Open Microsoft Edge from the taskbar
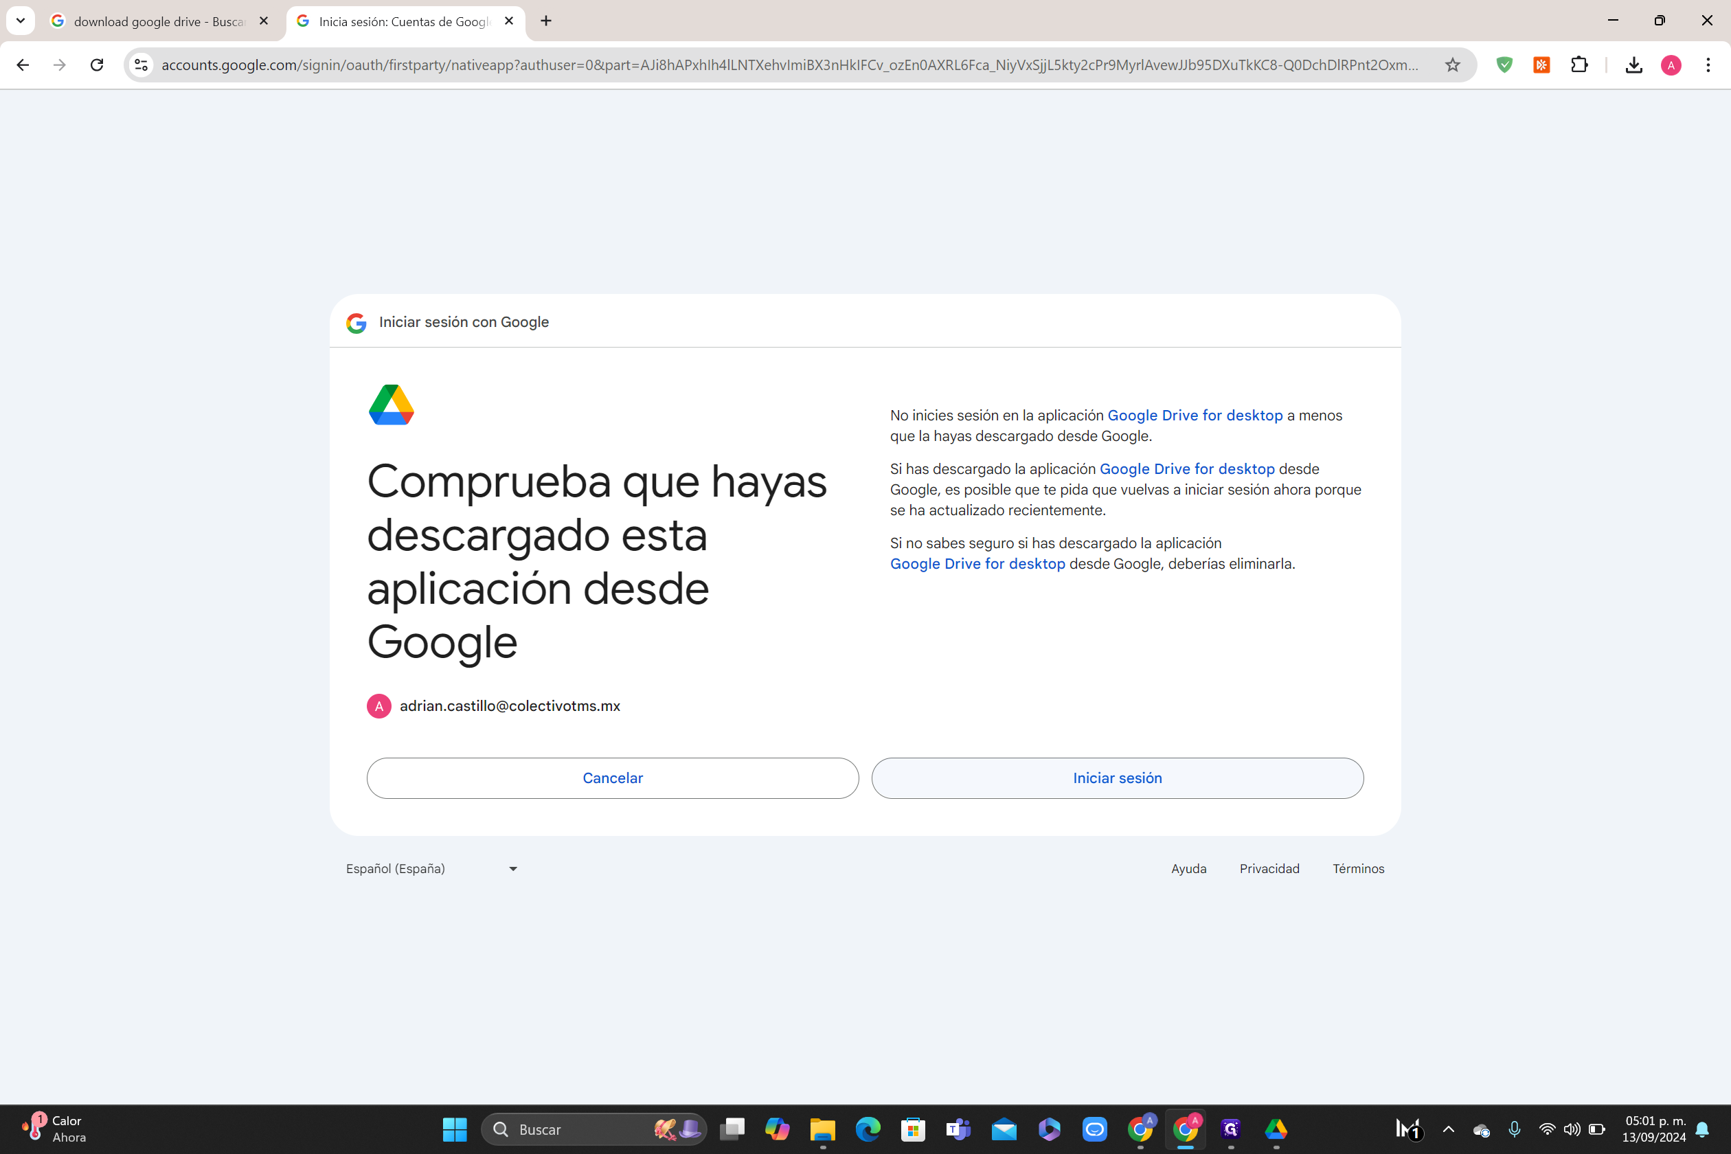 pos(868,1129)
